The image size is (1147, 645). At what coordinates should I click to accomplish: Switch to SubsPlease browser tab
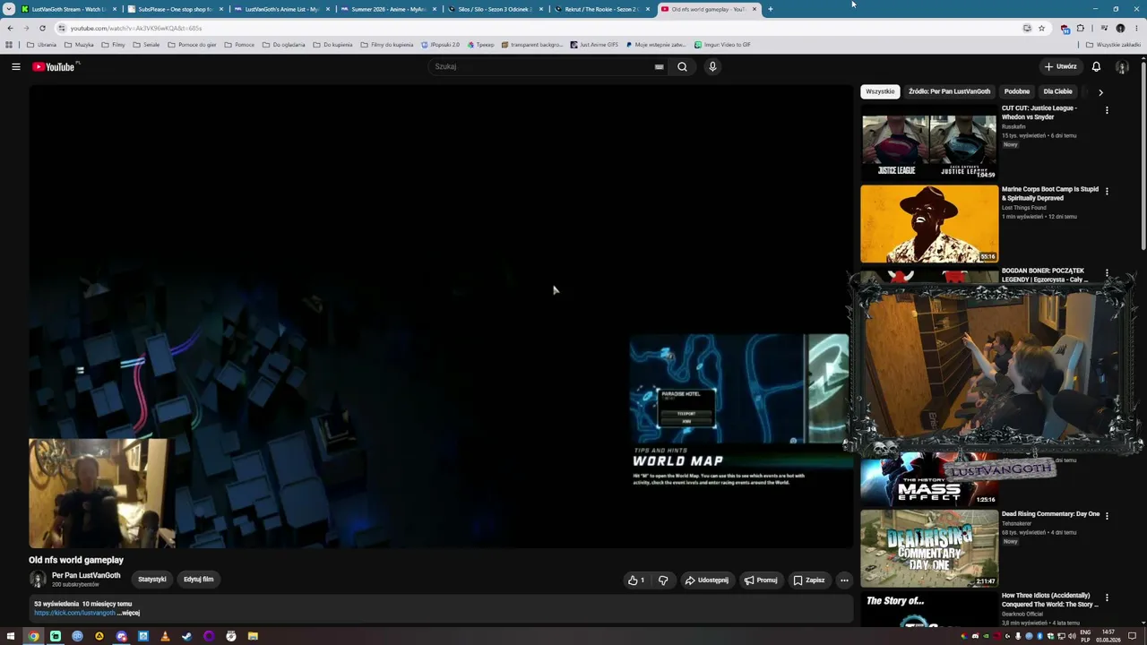[x=175, y=9]
